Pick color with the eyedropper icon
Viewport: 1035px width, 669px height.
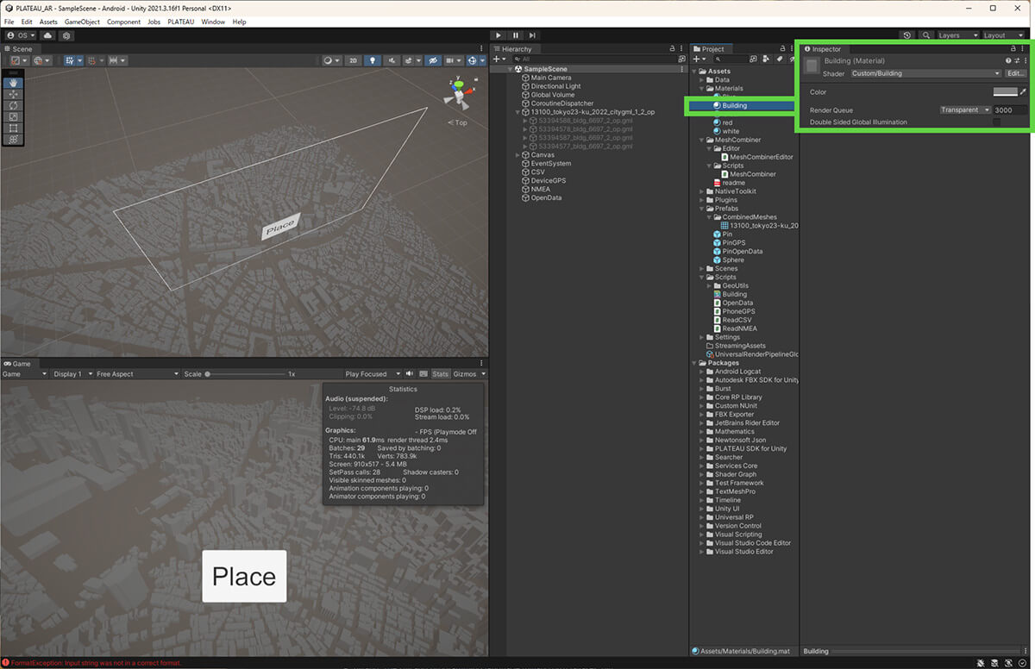tap(1024, 91)
